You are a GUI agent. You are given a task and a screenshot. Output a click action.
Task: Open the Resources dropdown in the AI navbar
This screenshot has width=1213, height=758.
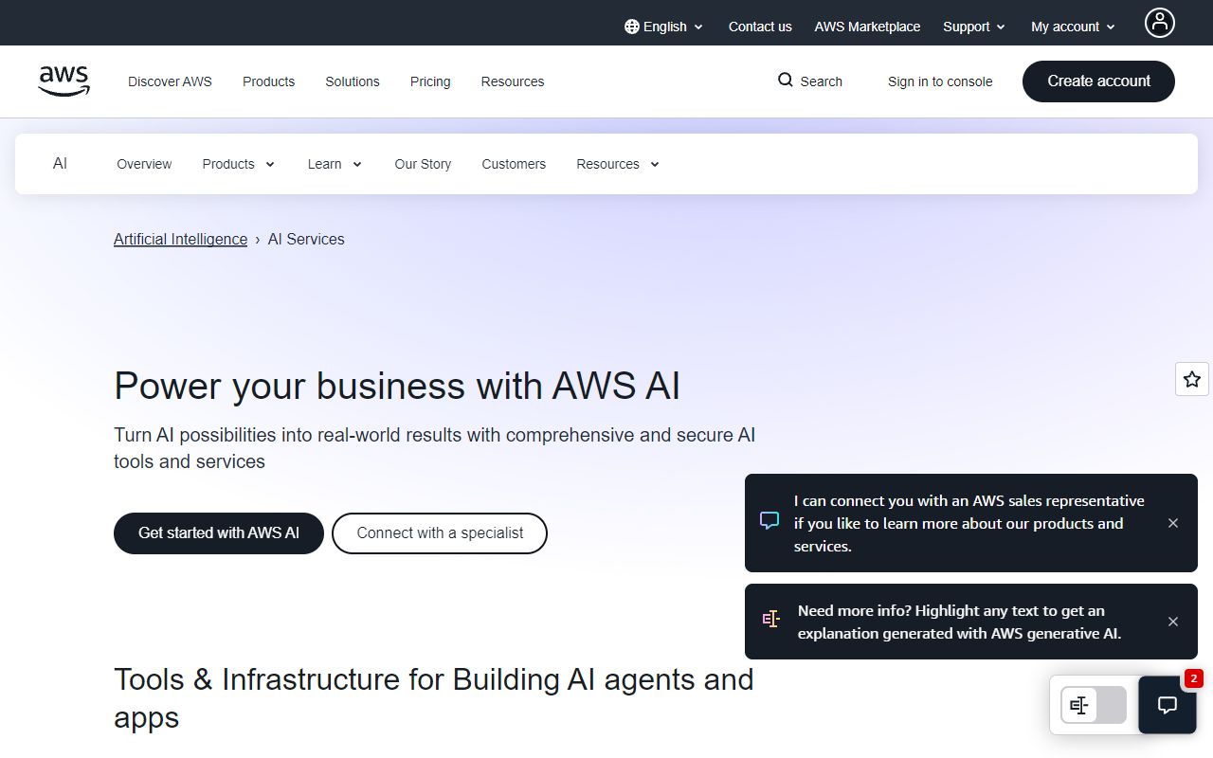(x=616, y=164)
